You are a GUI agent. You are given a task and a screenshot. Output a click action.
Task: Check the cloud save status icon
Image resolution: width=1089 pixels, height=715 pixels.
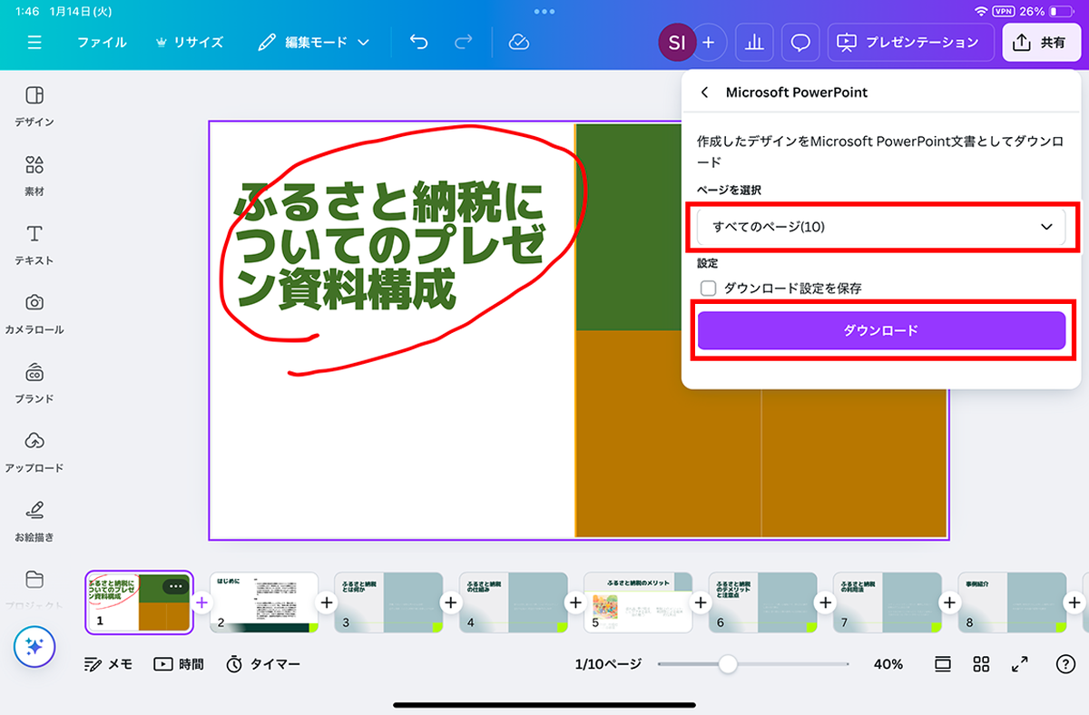point(519,43)
